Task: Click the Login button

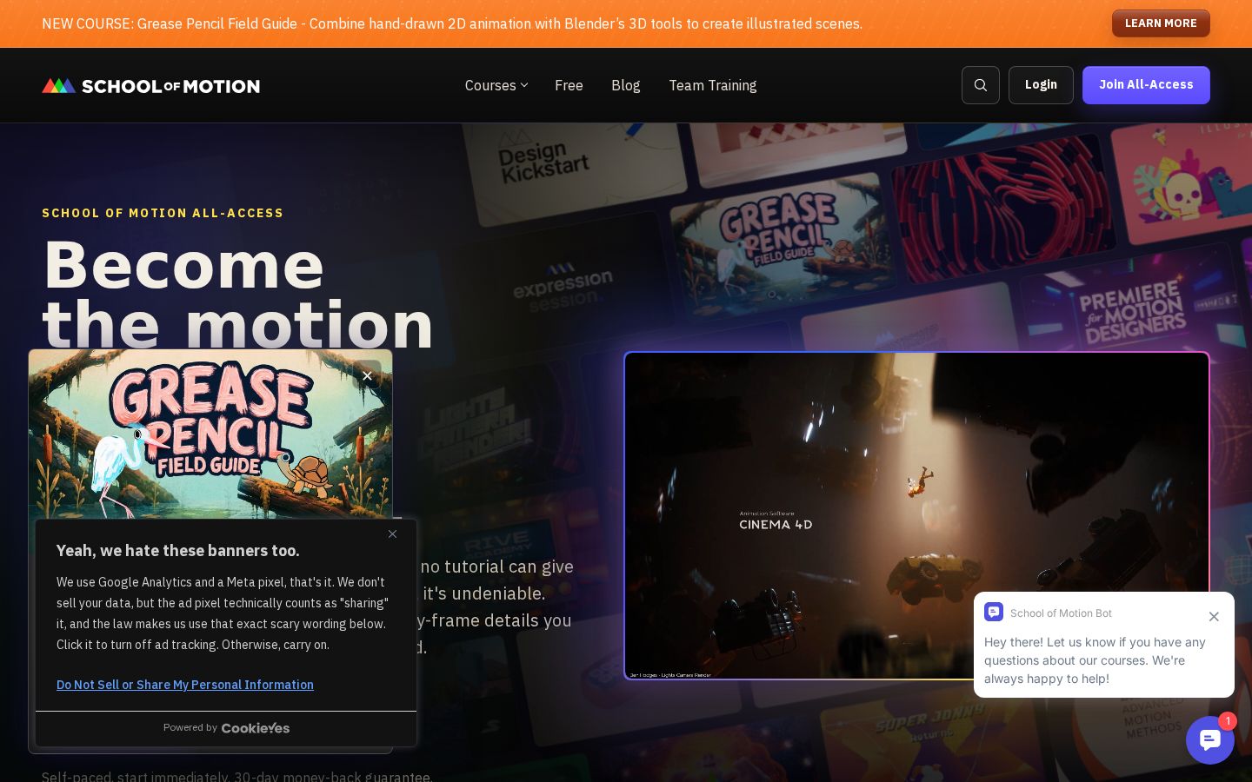Action: [1041, 85]
